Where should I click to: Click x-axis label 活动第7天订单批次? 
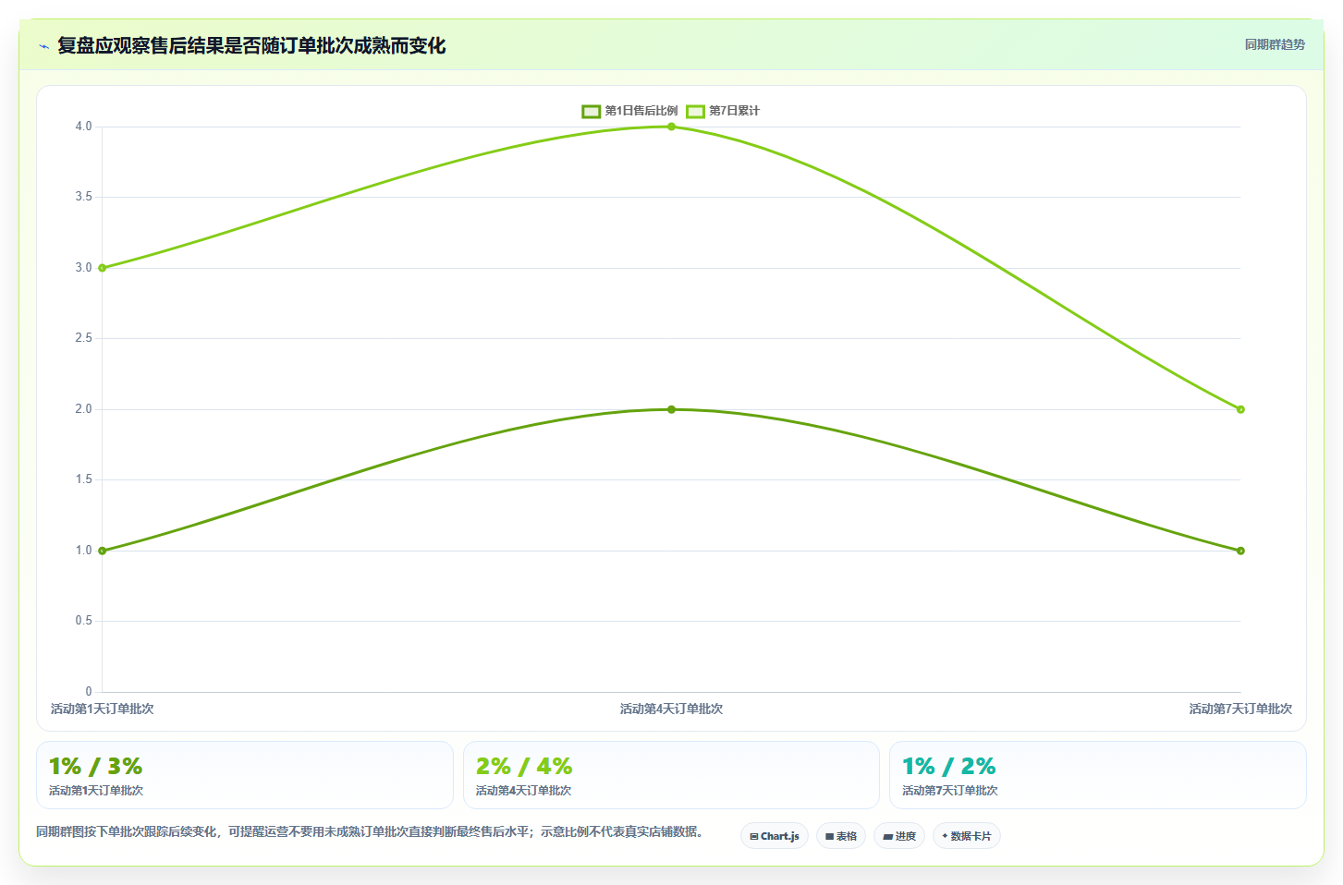coord(1240,709)
